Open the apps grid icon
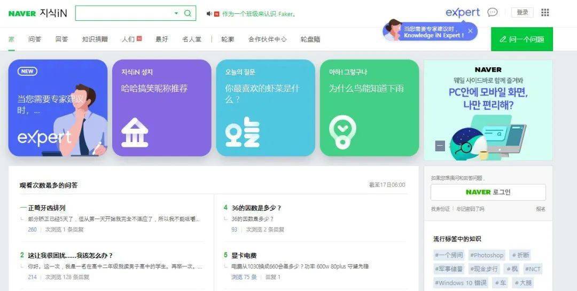577x291 pixels. click(545, 12)
